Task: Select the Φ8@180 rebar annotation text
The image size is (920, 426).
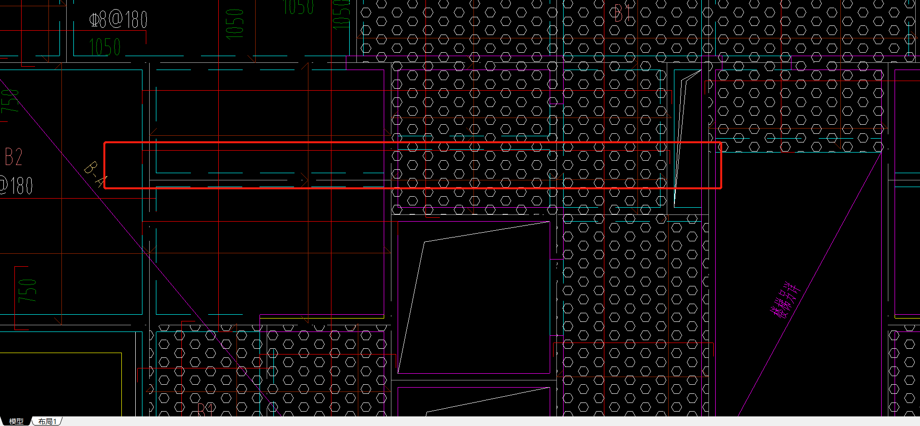Action: pyautogui.click(x=118, y=20)
